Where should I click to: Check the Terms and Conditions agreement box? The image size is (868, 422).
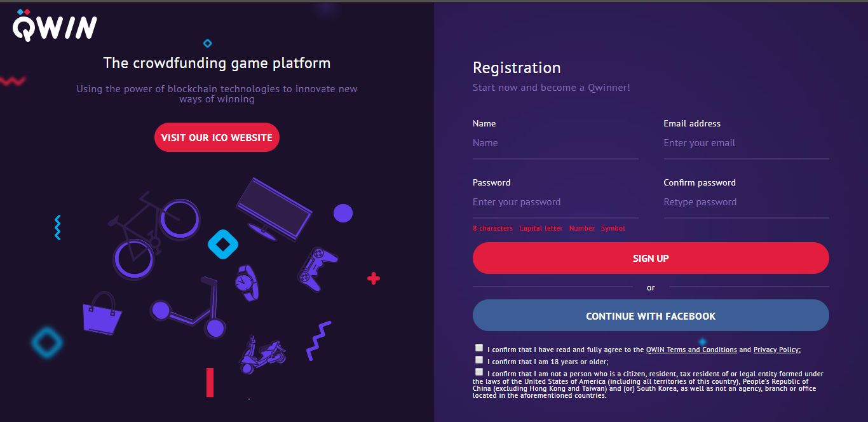pos(479,348)
